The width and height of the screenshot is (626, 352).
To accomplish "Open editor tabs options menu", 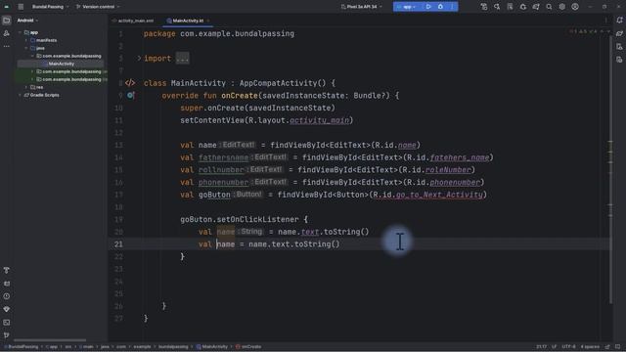I will (x=606, y=21).
